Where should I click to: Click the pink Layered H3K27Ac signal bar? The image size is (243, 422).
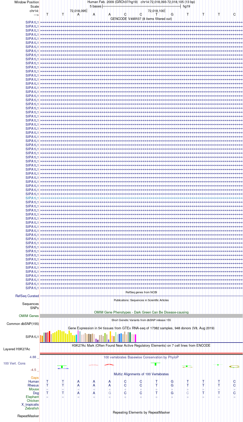[x=141, y=353]
